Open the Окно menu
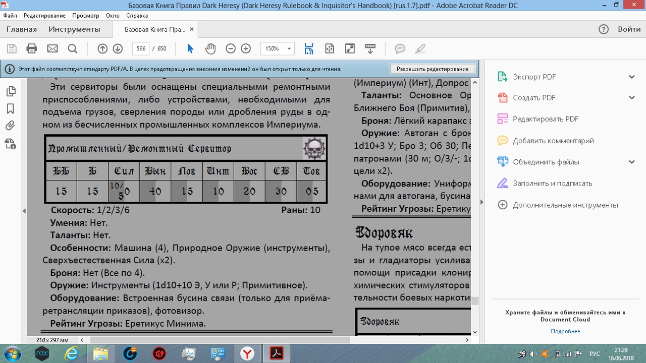This screenshot has width=646, height=363. [113, 16]
